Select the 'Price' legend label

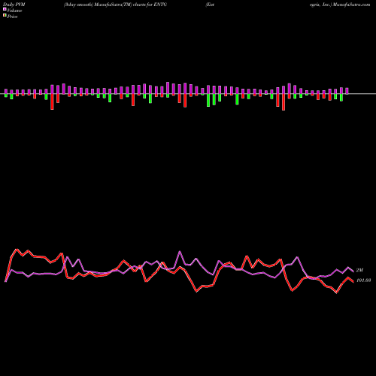[x=12, y=17]
